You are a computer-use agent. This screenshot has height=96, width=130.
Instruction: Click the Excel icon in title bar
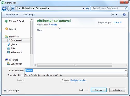(x=3, y=3)
